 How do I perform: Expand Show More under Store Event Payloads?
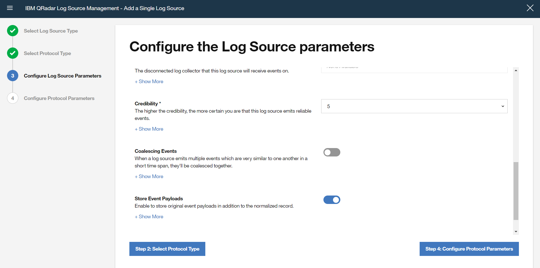click(x=149, y=217)
